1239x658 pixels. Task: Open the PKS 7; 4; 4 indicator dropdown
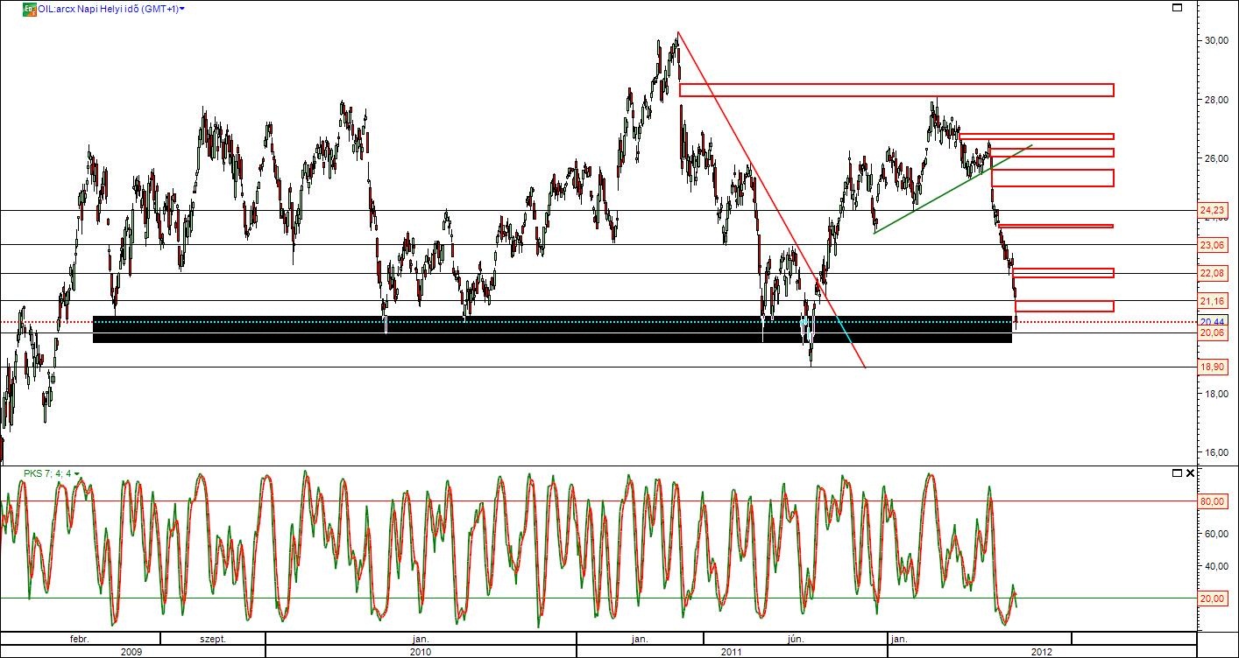click(77, 473)
